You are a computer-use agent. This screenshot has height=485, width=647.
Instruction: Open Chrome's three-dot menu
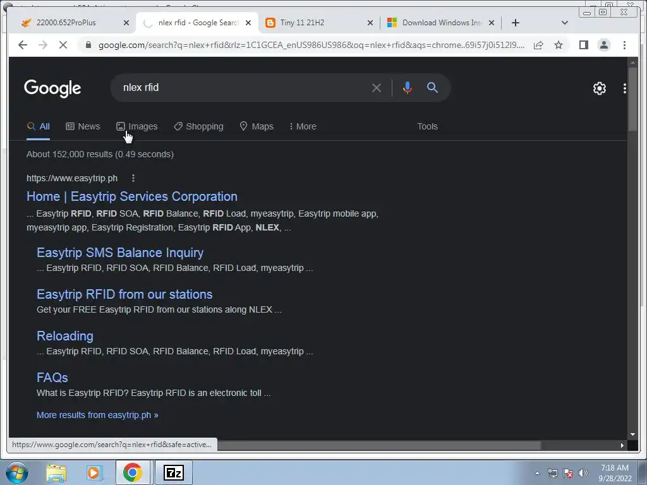coord(624,45)
